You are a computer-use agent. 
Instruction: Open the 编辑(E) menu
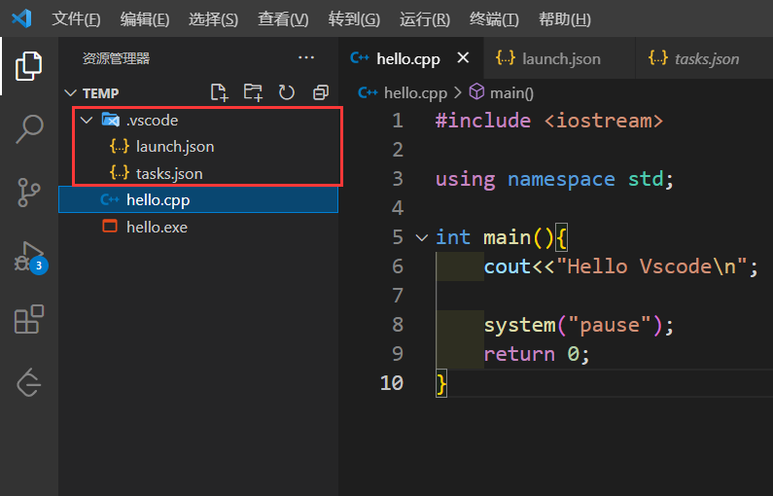tap(145, 19)
